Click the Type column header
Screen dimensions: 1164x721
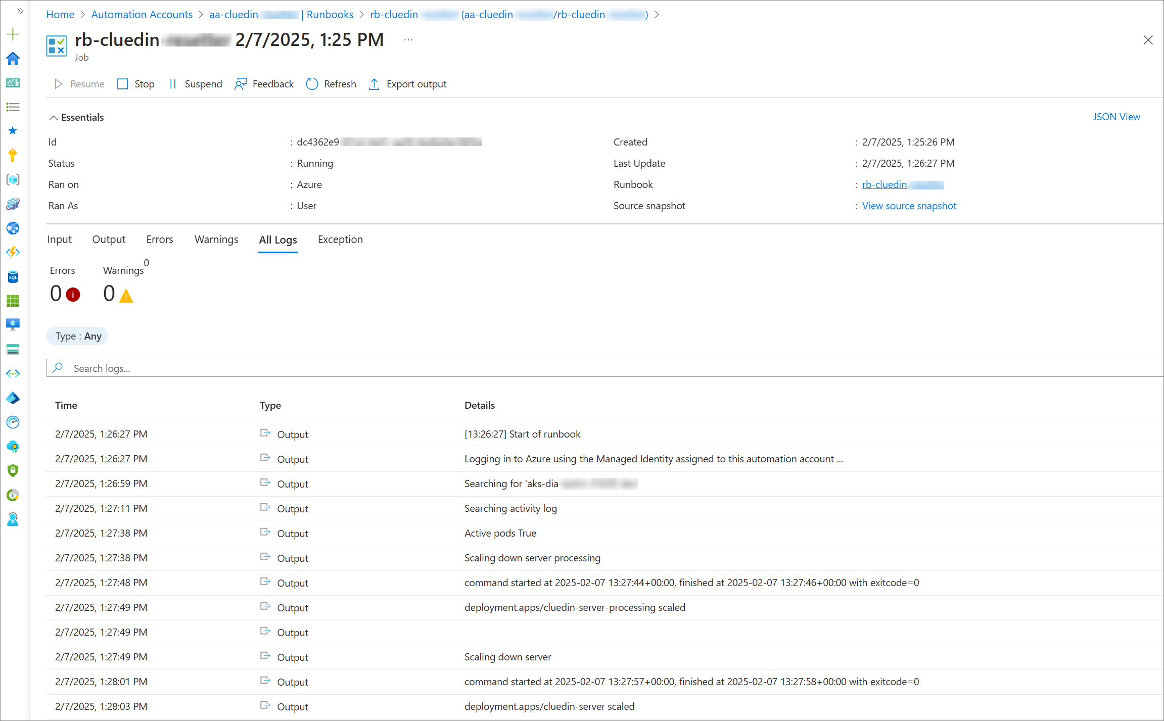270,405
